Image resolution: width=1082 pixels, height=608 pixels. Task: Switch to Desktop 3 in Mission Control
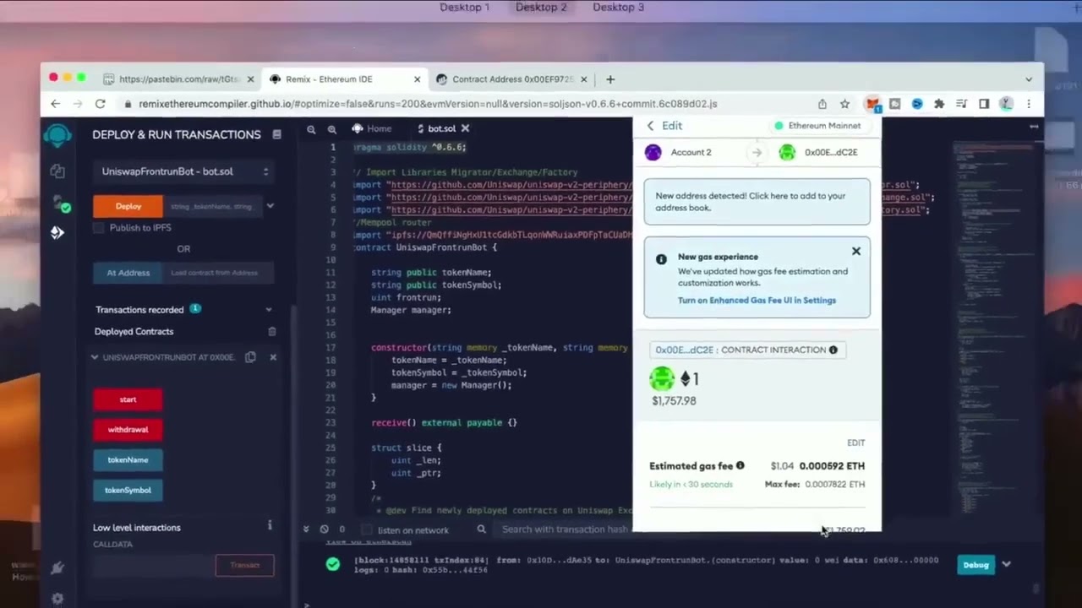[x=618, y=8]
